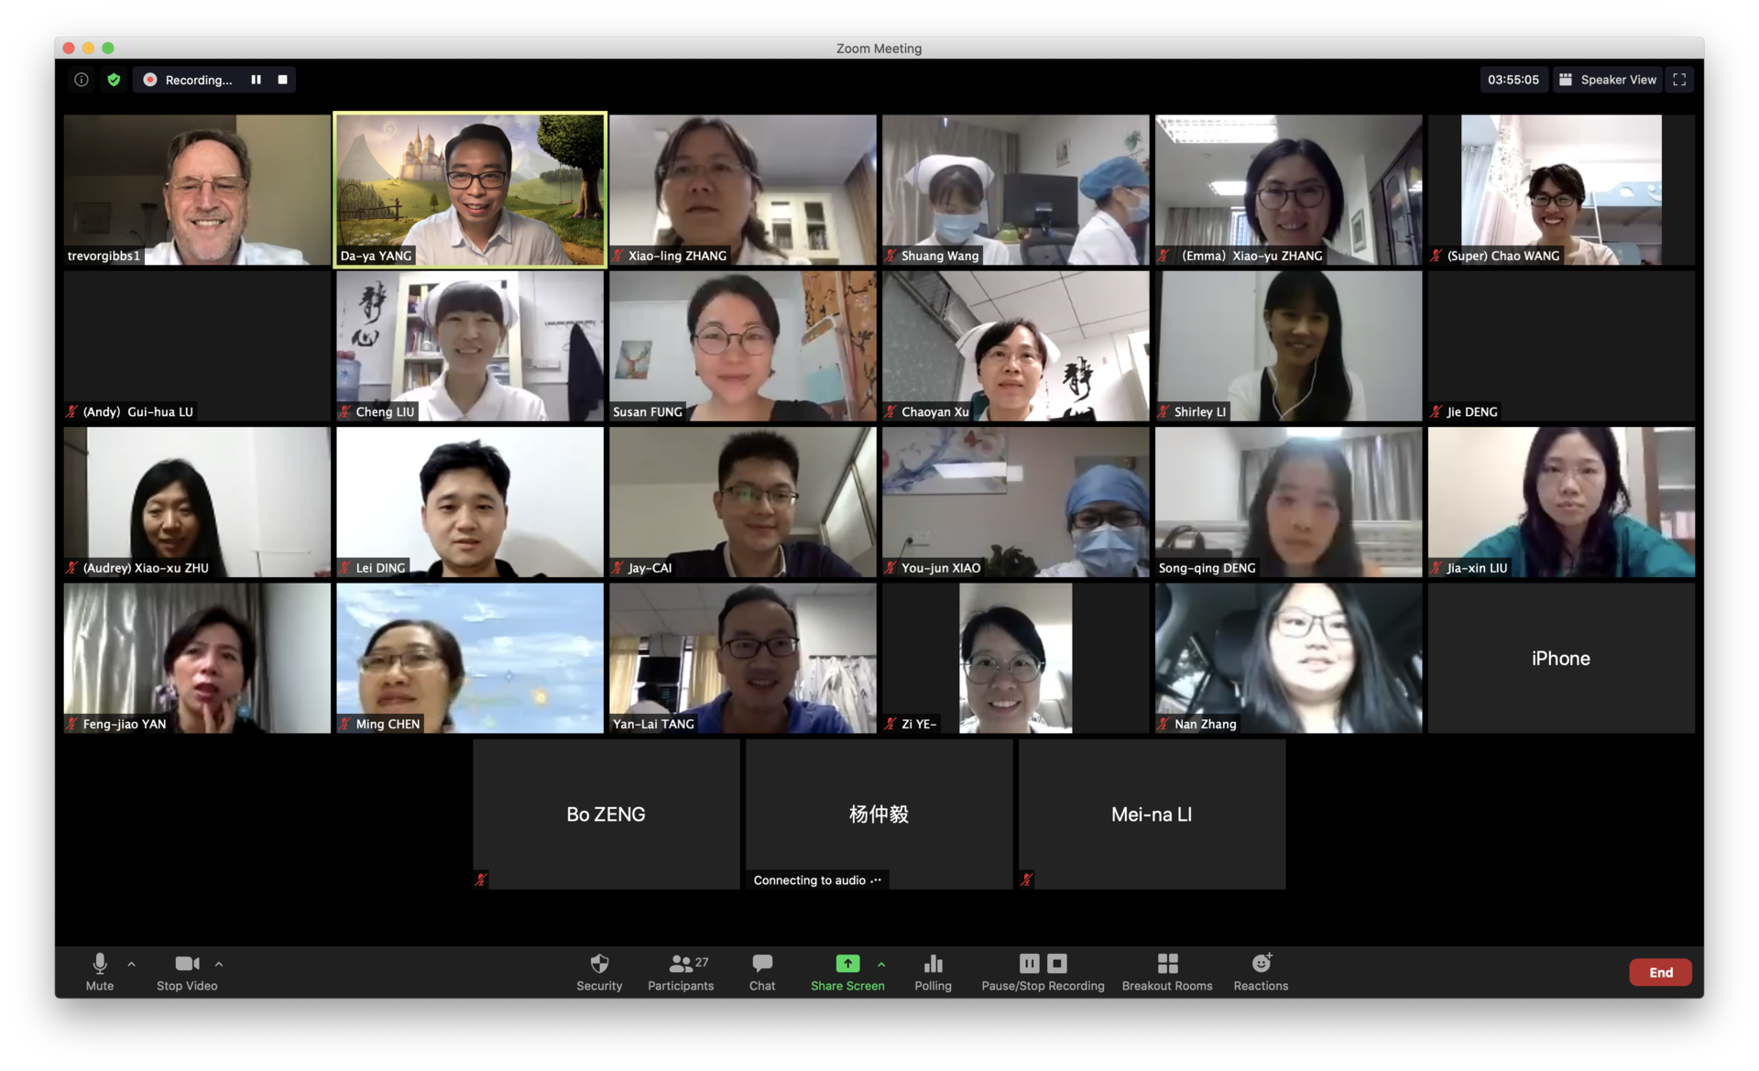Open the Chat panel

click(762, 972)
